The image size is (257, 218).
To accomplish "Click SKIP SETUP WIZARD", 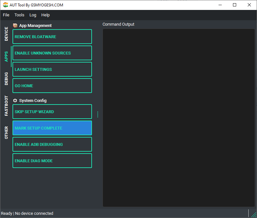I will click(52, 112).
